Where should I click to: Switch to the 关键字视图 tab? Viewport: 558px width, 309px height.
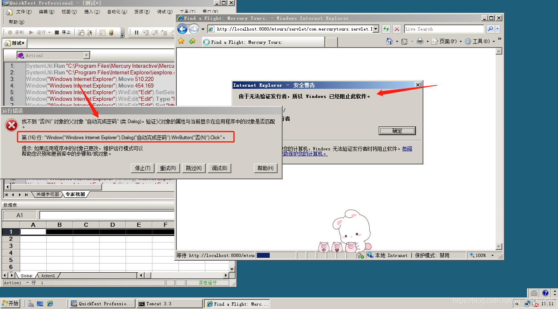coord(47,194)
